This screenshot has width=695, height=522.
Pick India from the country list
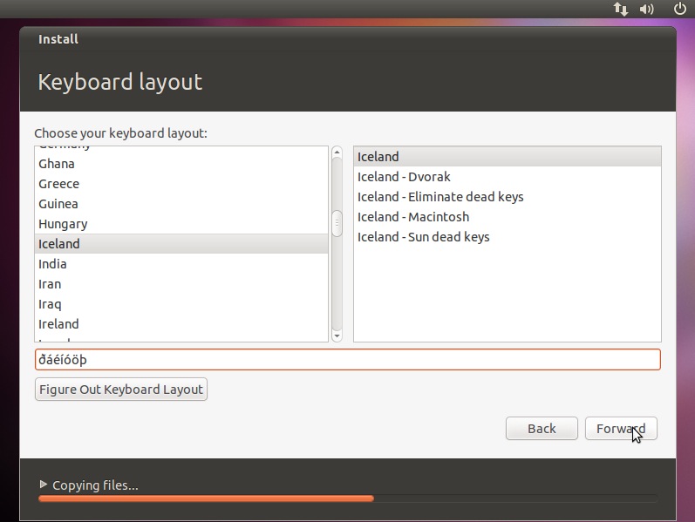[x=52, y=264]
